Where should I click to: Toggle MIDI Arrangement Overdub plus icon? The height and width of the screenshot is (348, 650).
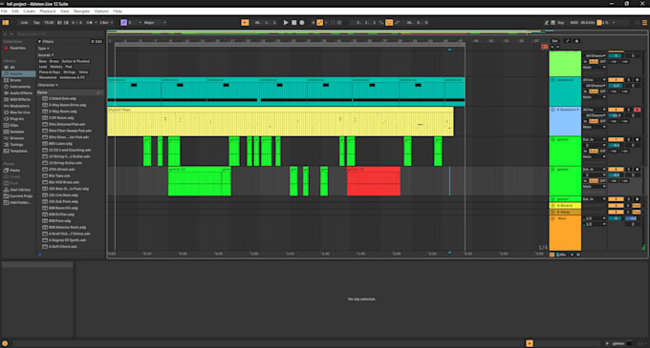314,23
